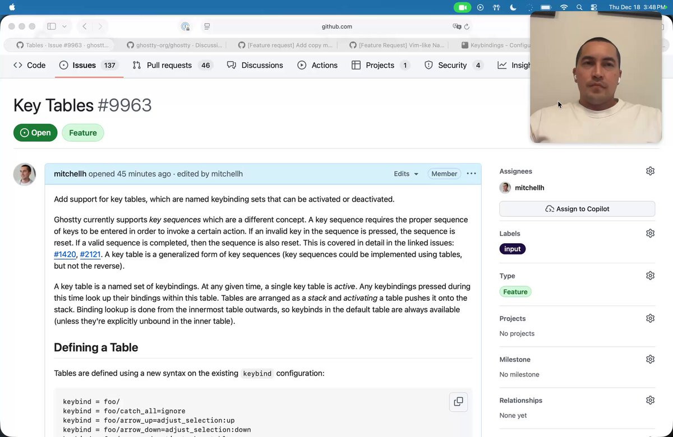This screenshot has height=437, width=673.
Task: Click the date and time in menu bar
Action: (x=637, y=7)
